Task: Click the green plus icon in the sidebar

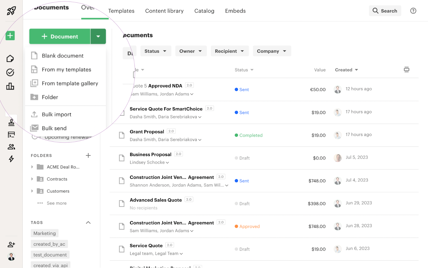Action: click(10, 35)
